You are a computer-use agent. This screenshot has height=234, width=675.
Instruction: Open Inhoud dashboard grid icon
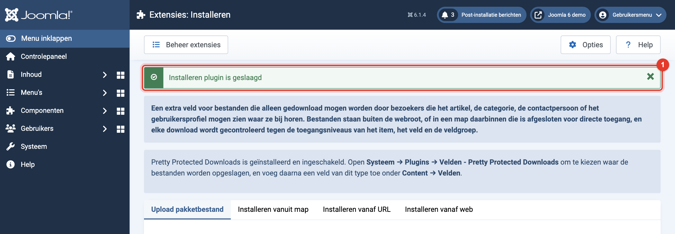[121, 75]
